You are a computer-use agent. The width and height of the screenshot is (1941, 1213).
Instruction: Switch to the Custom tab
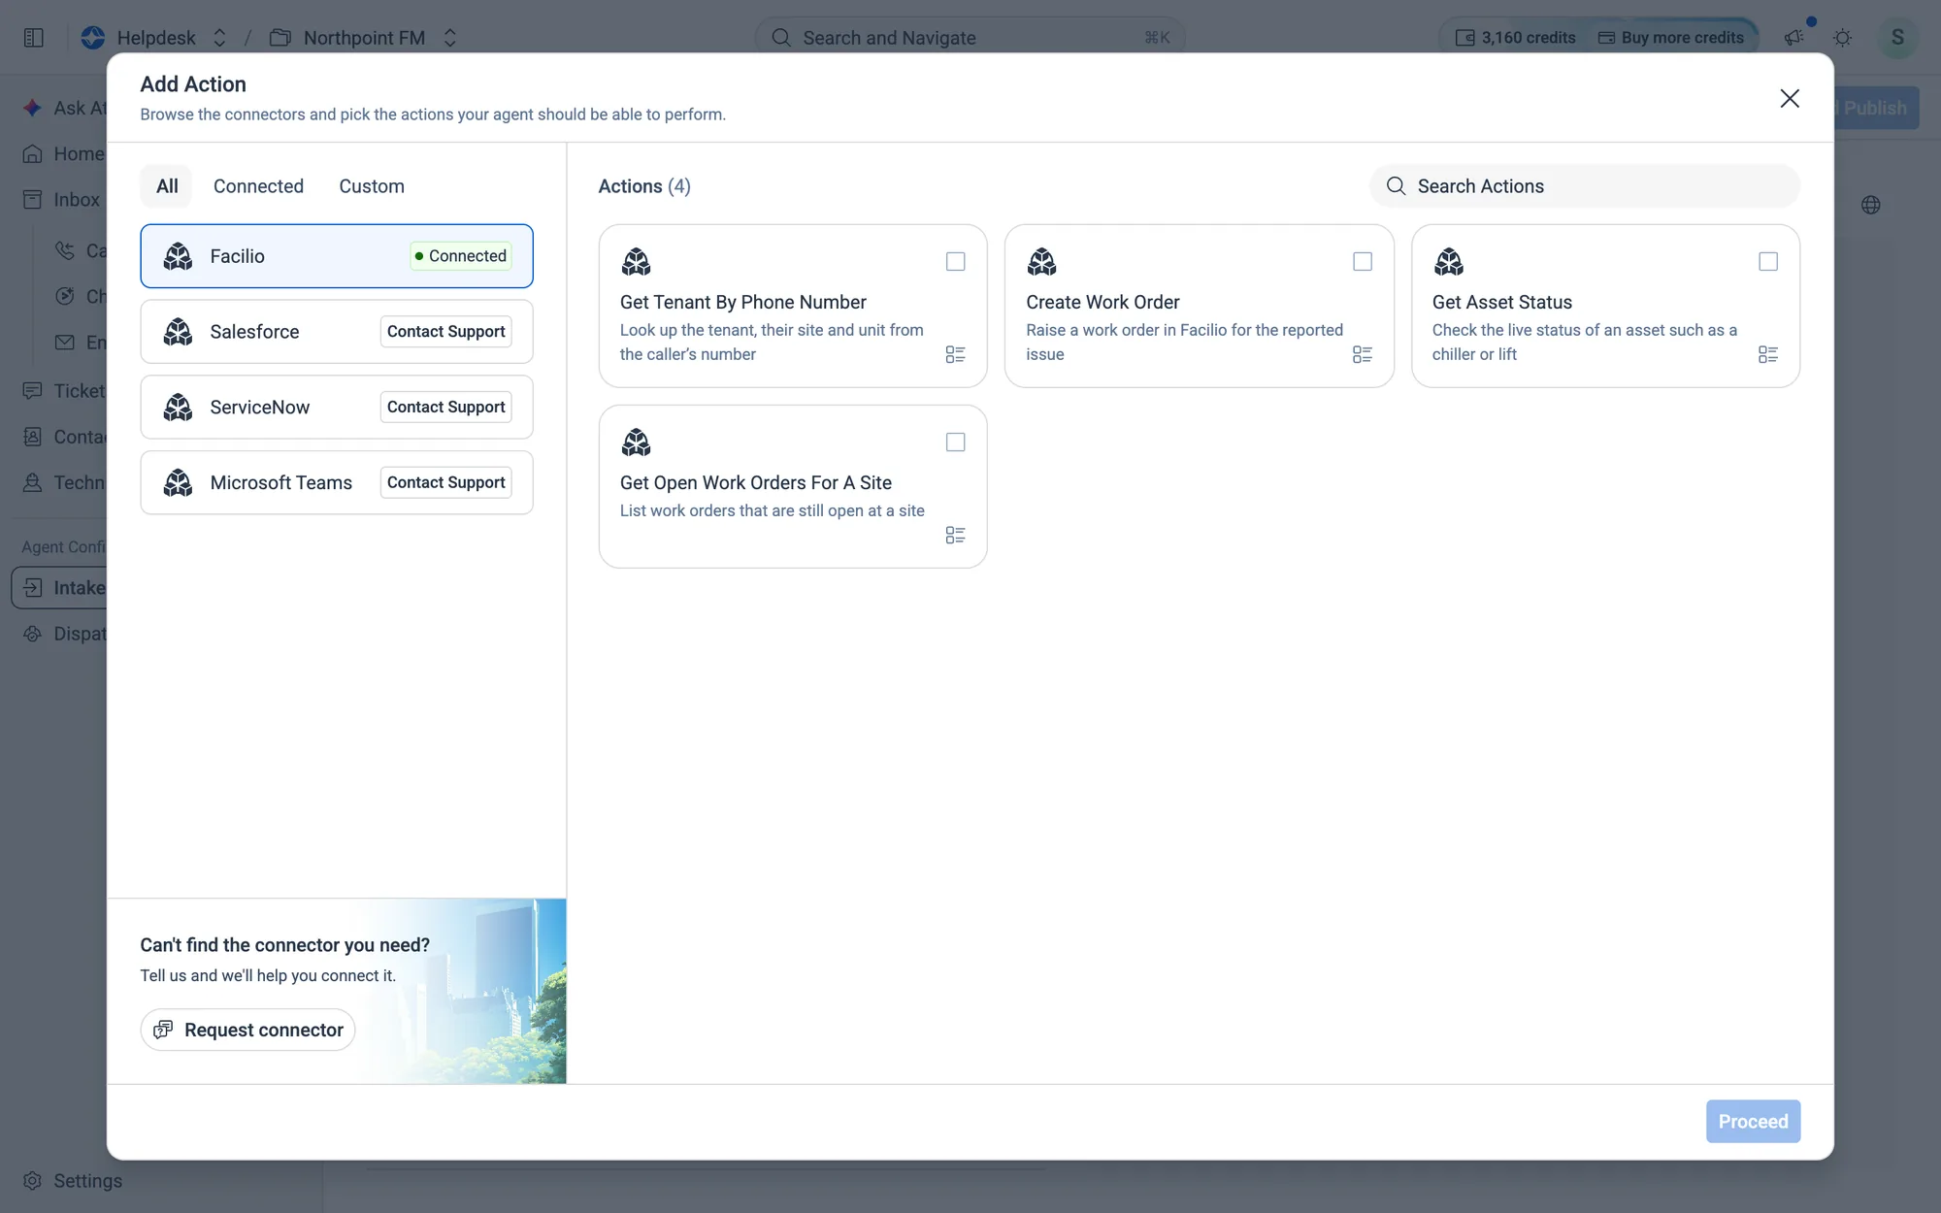(x=372, y=186)
